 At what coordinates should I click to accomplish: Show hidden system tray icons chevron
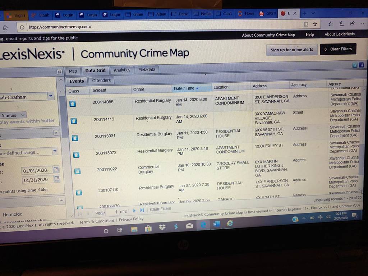click(304, 218)
